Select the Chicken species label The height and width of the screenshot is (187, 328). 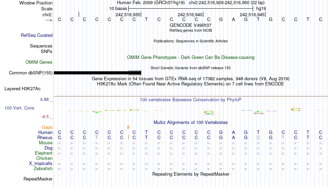pyautogui.click(x=44, y=158)
